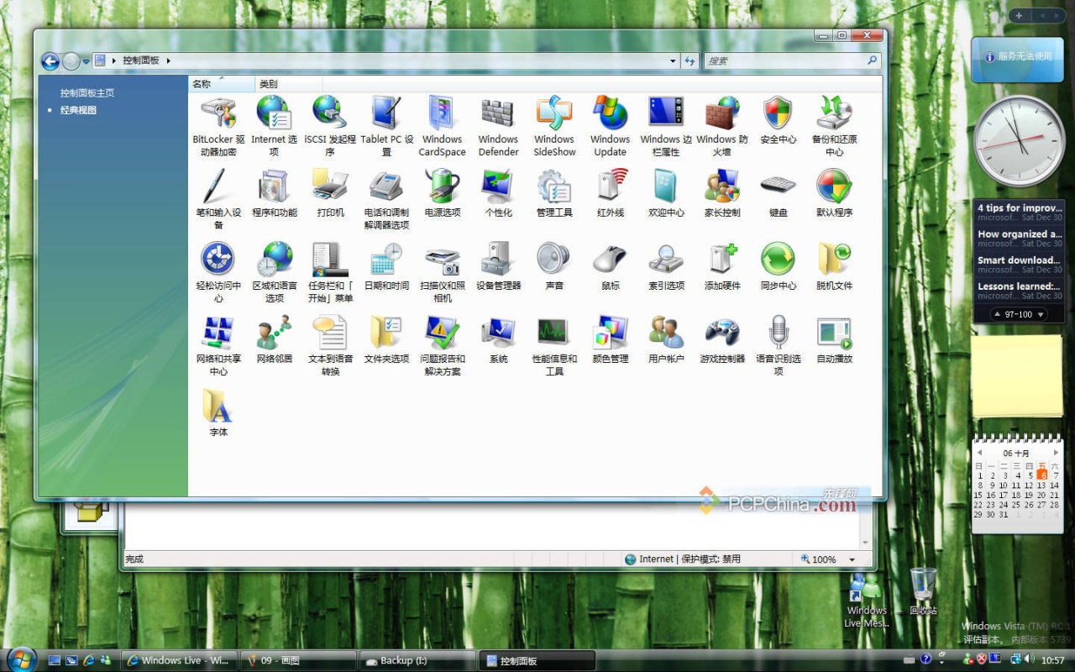Viewport: 1075px width, 672px height.
Task: Open Windows CardSpace icon
Action: [442, 113]
